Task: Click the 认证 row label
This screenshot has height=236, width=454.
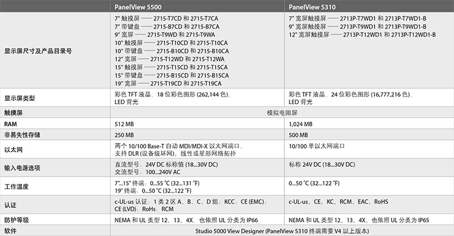Action: pyautogui.click(x=10, y=205)
